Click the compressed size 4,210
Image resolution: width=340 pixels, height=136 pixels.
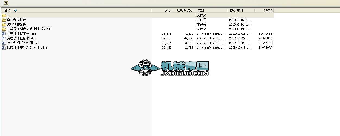(x=189, y=34)
